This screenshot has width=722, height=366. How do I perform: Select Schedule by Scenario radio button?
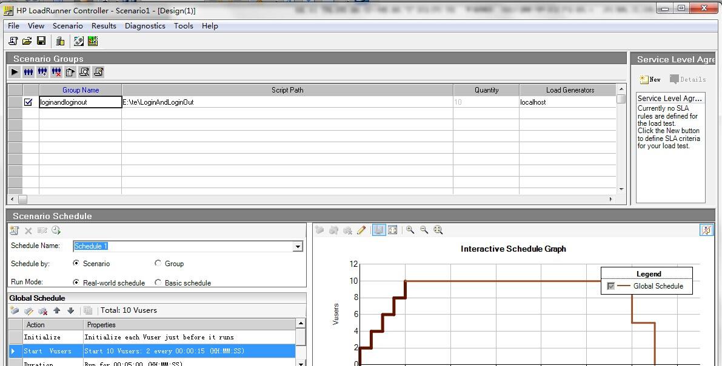[76, 263]
